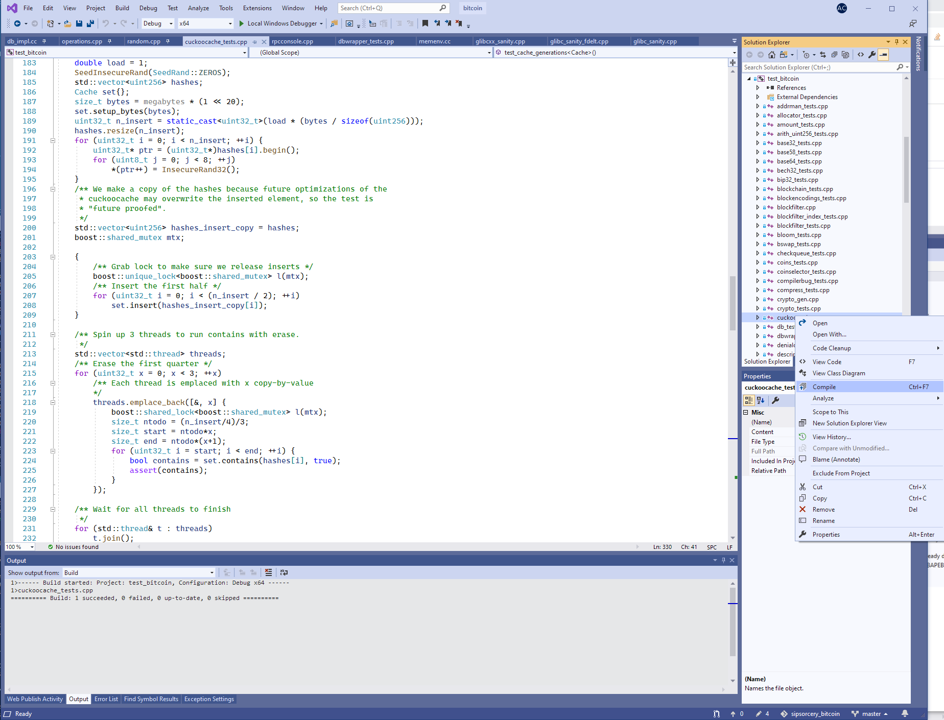This screenshot has height=720, width=944.
Task: Switch to the Error List tab
Action: click(106, 699)
